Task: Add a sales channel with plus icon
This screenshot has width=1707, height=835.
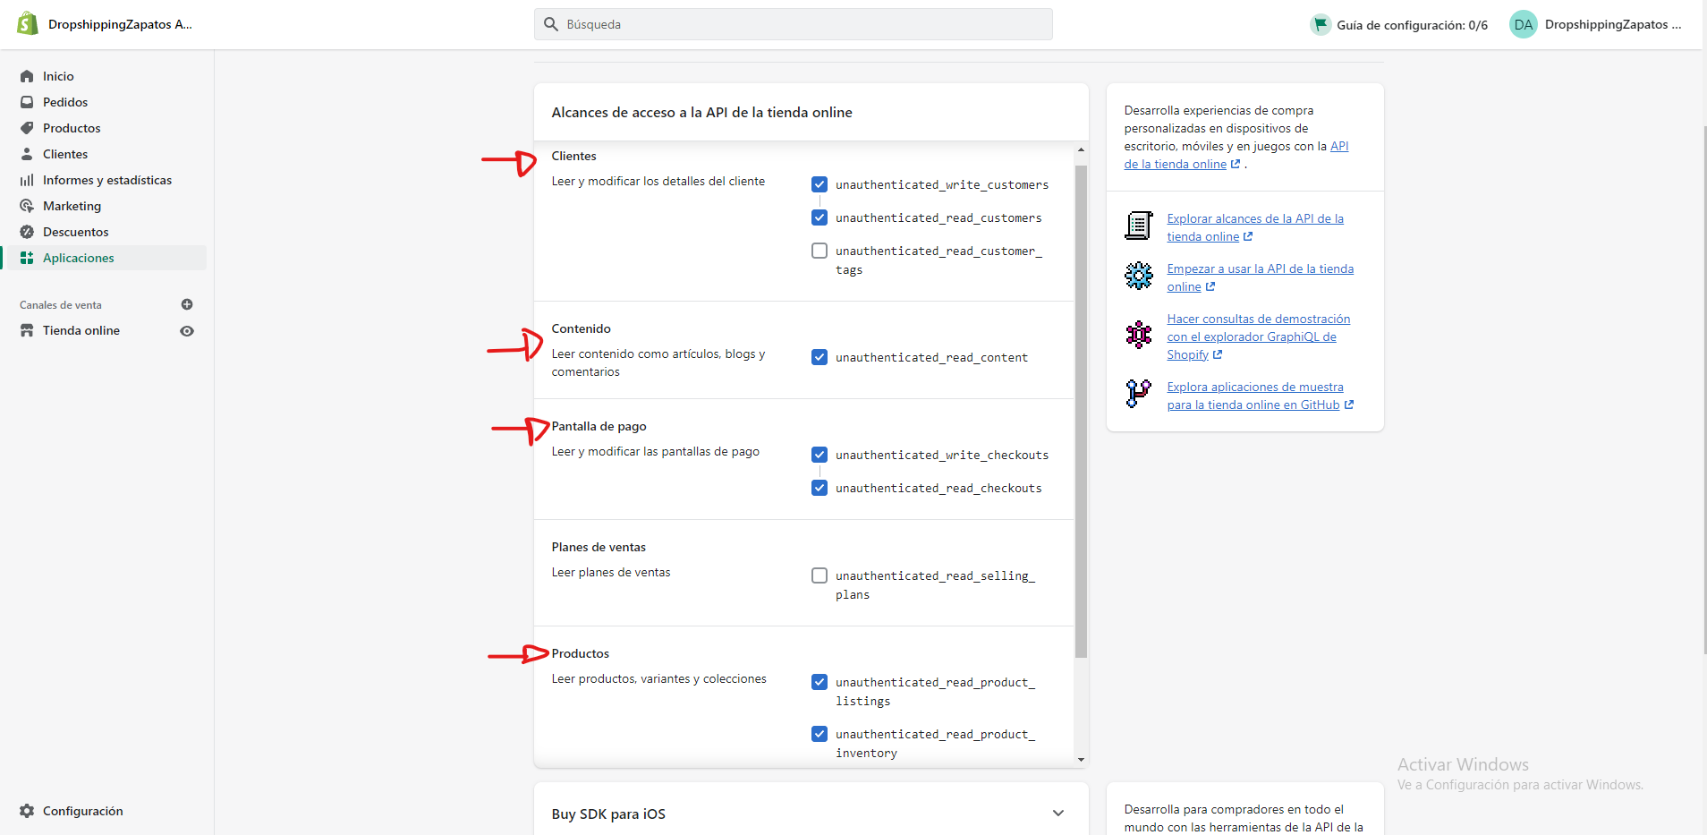Action: click(187, 304)
